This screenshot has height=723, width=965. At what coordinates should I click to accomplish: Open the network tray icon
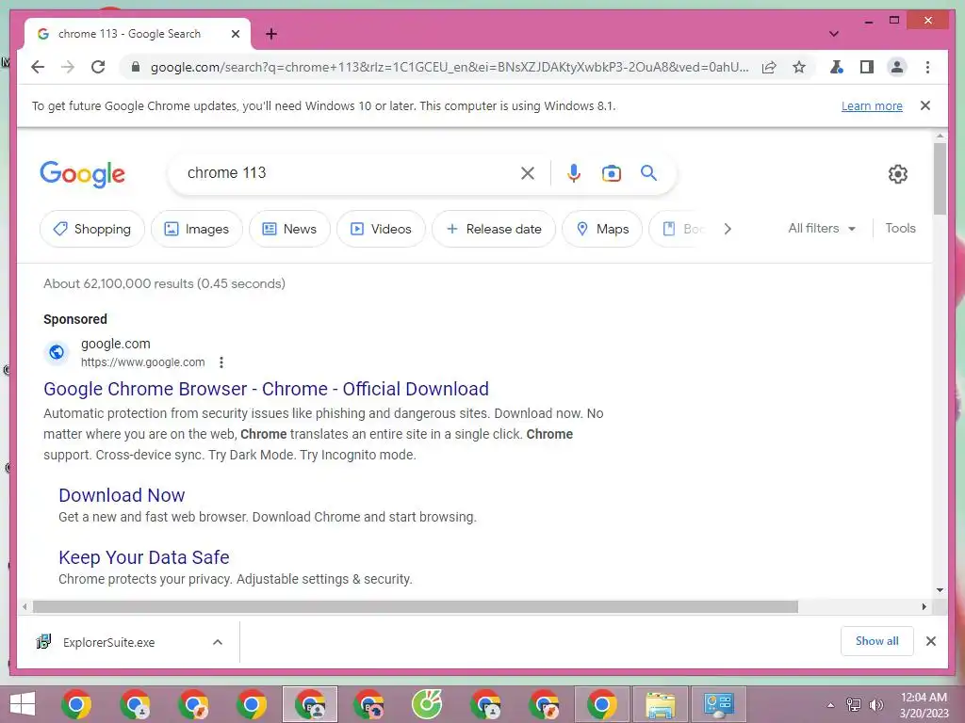[x=854, y=705]
